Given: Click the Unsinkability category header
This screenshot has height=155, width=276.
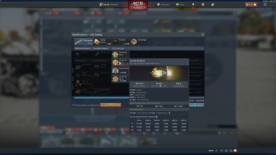Looking at the screenshot, I should coord(102,60).
